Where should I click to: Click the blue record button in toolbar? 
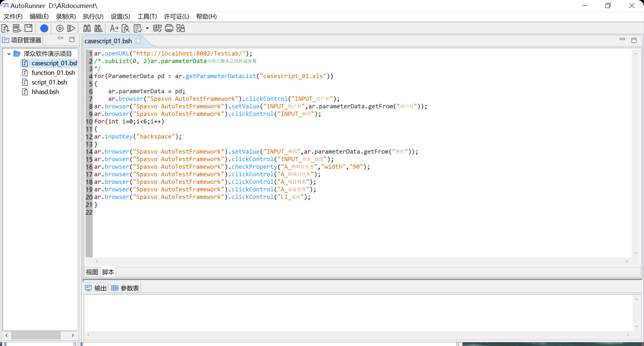44,28
